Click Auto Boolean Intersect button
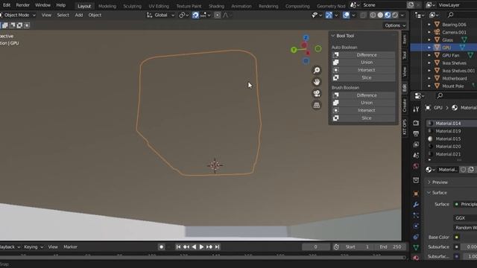Image resolution: width=477 pixels, height=268 pixels. tap(364, 70)
